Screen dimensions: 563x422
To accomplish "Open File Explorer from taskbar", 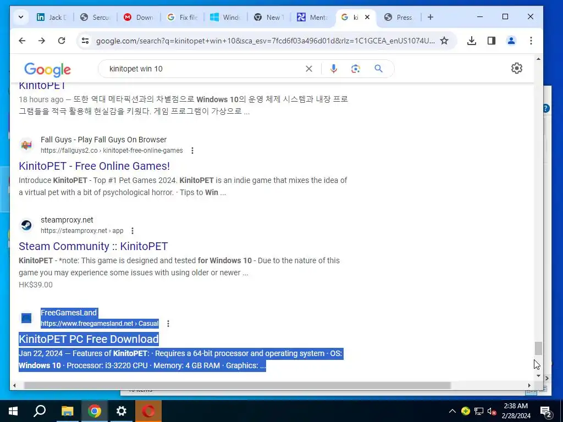I will pyautogui.click(x=67, y=411).
